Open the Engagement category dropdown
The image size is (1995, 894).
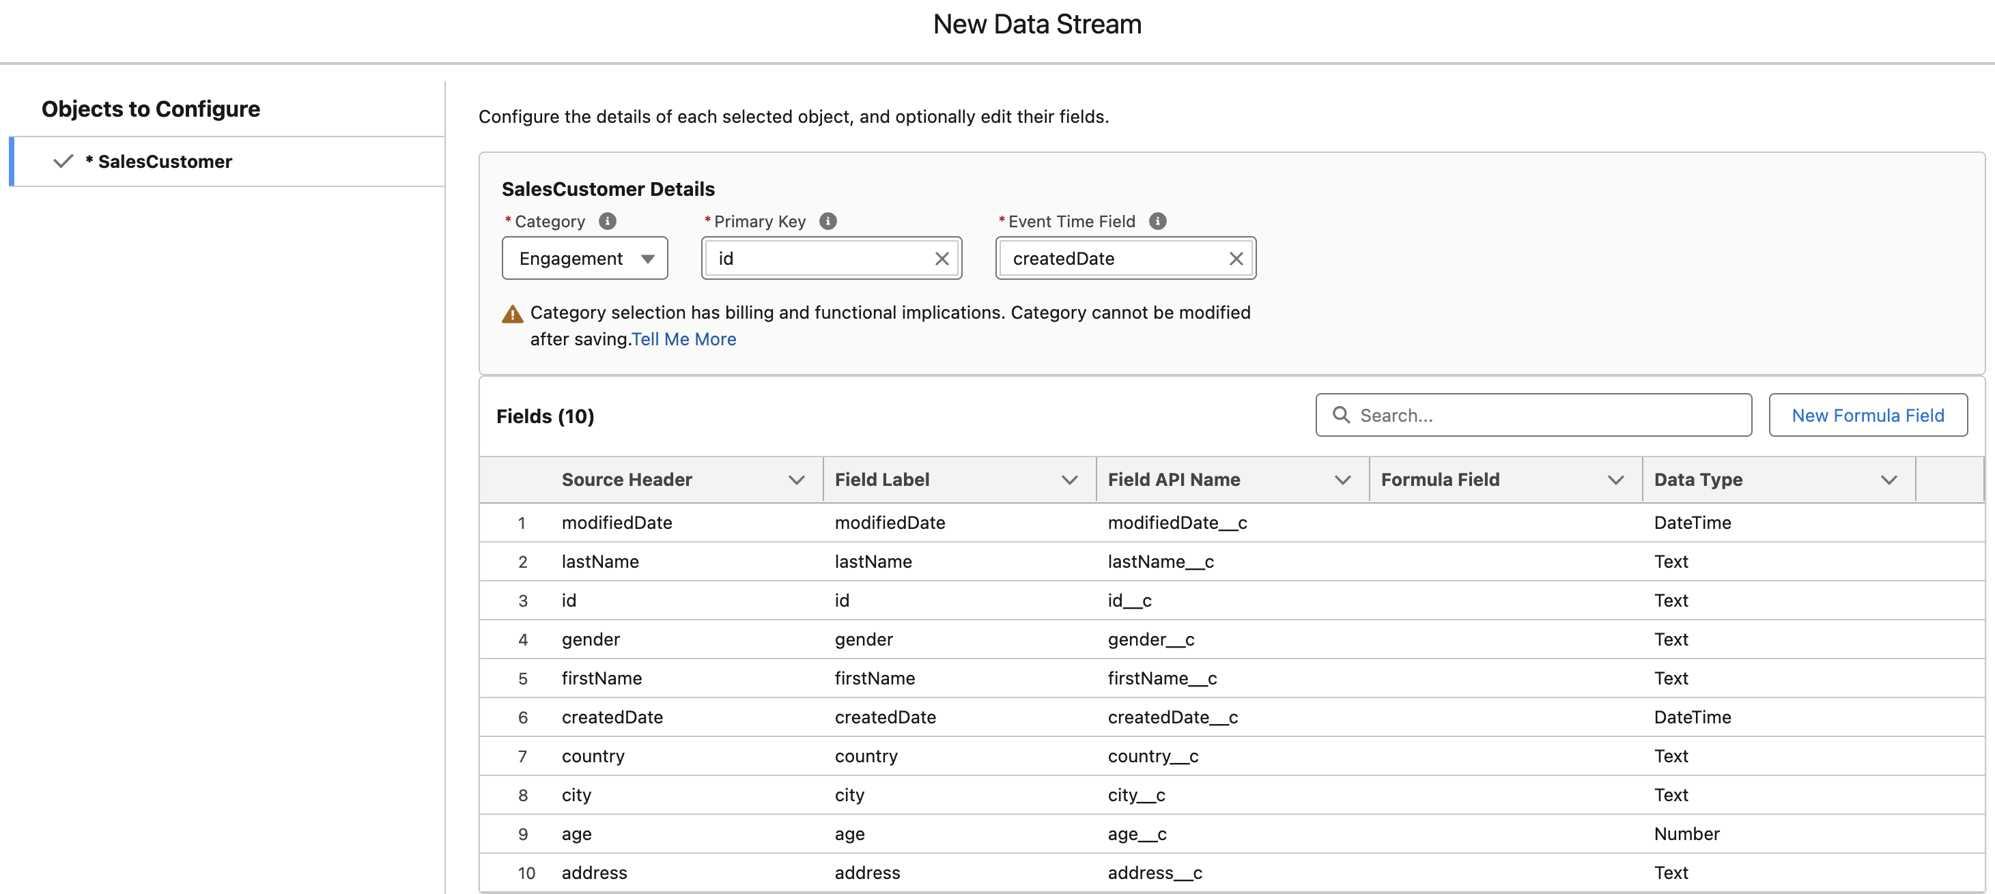(x=648, y=260)
